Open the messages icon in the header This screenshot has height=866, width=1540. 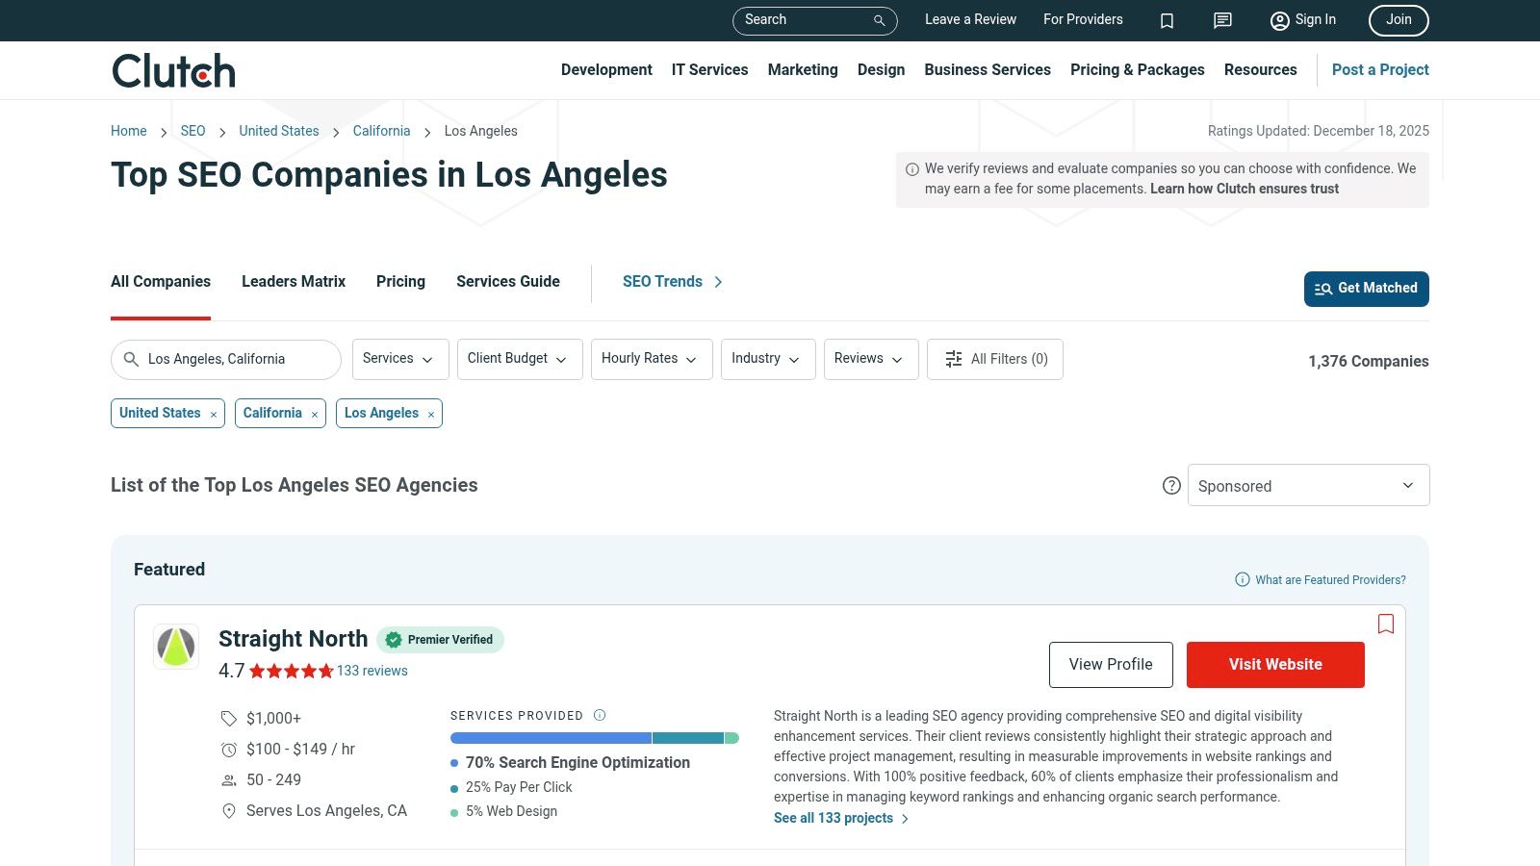1221,20
